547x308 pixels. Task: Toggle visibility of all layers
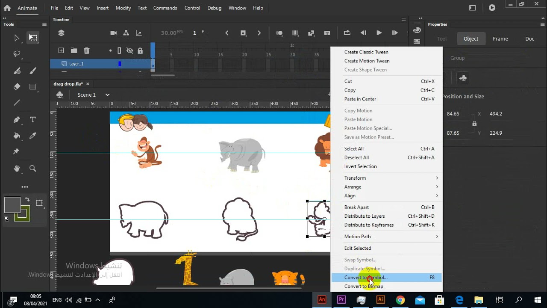(x=129, y=50)
